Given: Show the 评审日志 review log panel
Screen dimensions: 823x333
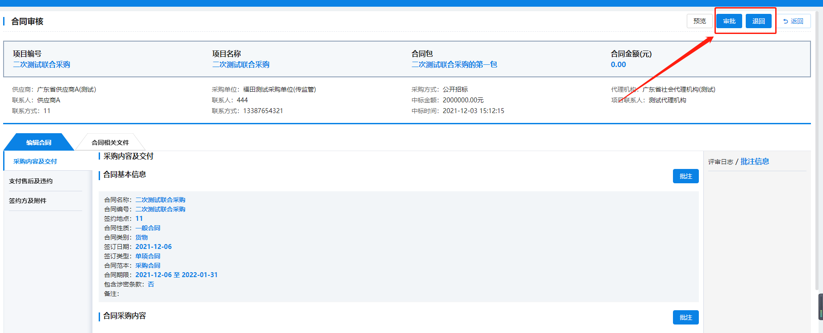Looking at the screenshot, I should 720,162.
